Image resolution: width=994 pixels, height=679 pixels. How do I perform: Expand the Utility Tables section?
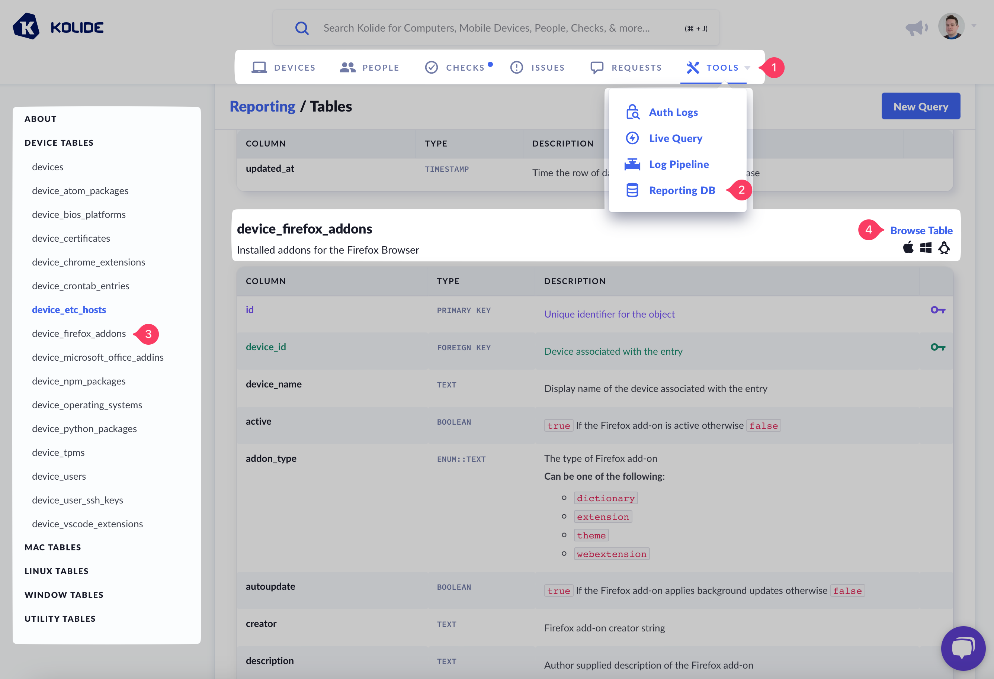point(60,619)
